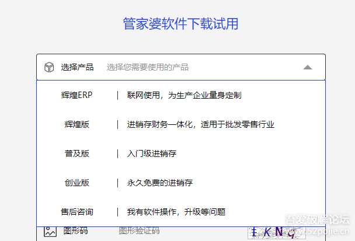Collapse the product list with the triangle arrow
The image size is (355, 241).
pos(308,67)
